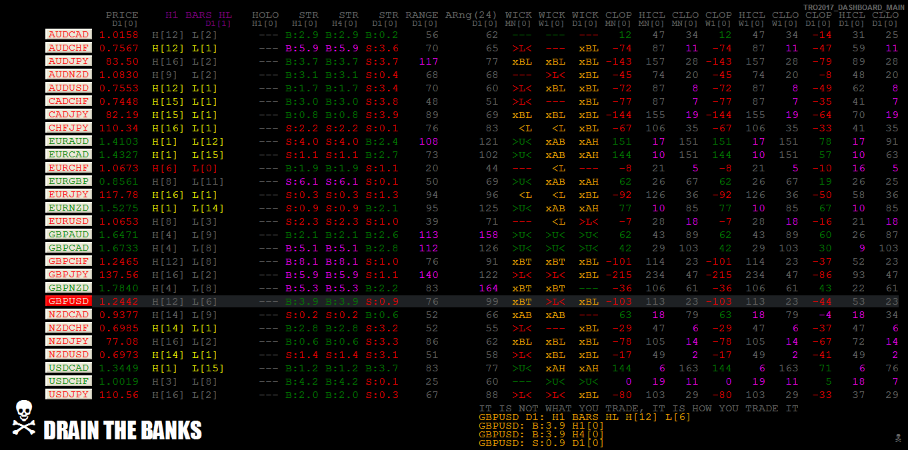Click the EURGBP strength value S:6.1 under H1
This screenshot has height=450, width=908.
(x=302, y=181)
